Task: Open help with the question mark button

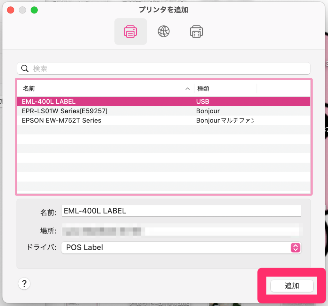Action: click(24, 284)
